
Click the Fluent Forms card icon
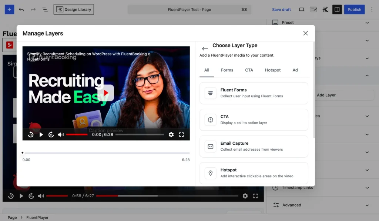coord(211,93)
